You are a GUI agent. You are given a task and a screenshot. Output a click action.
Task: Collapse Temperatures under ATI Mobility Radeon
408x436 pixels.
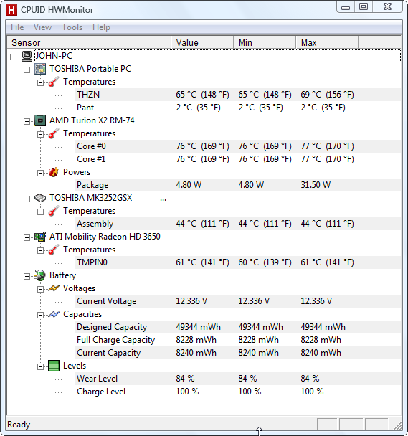(x=40, y=251)
